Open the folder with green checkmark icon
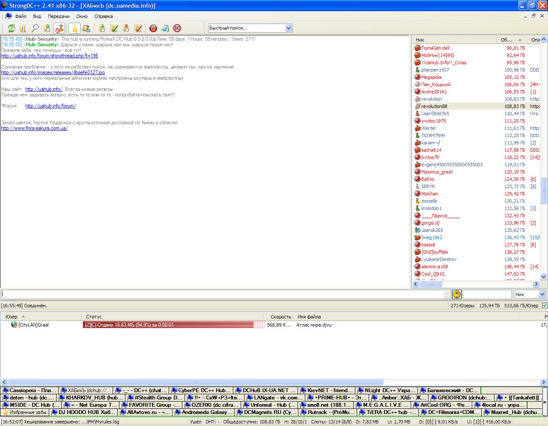The width and height of the screenshot is (548, 426). tap(114, 28)
